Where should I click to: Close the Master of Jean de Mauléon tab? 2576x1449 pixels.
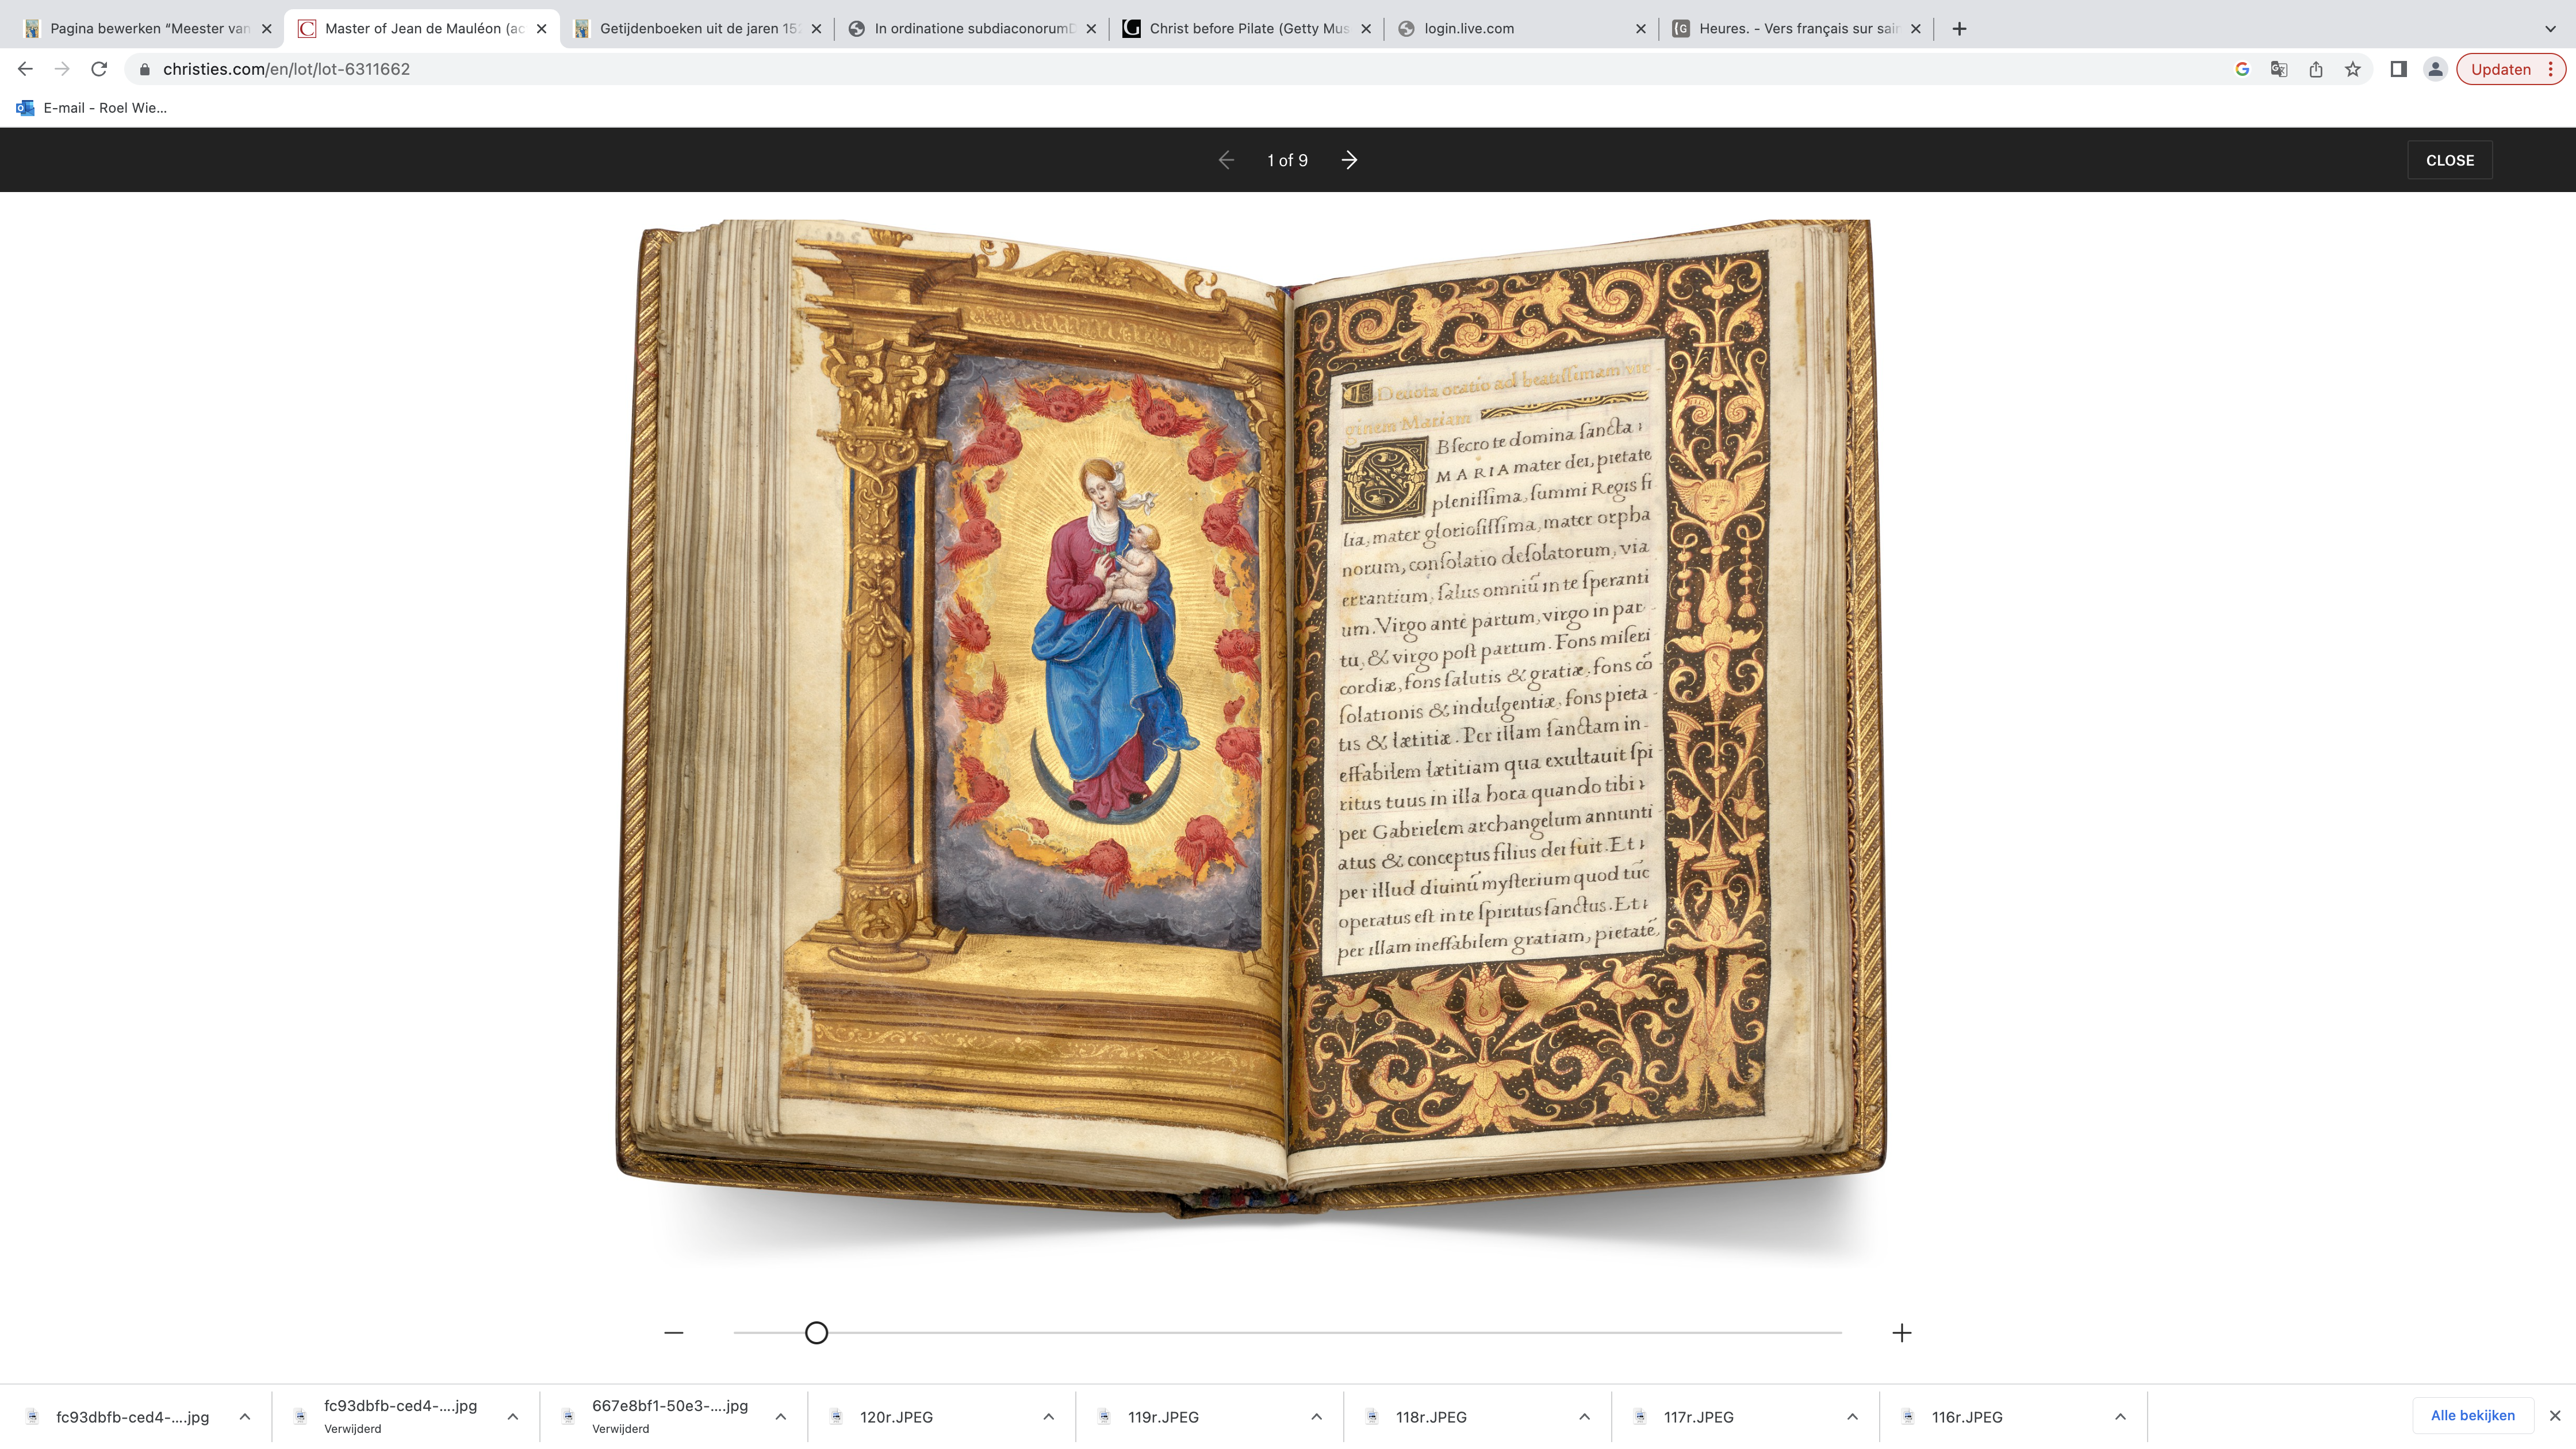click(x=541, y=29)
